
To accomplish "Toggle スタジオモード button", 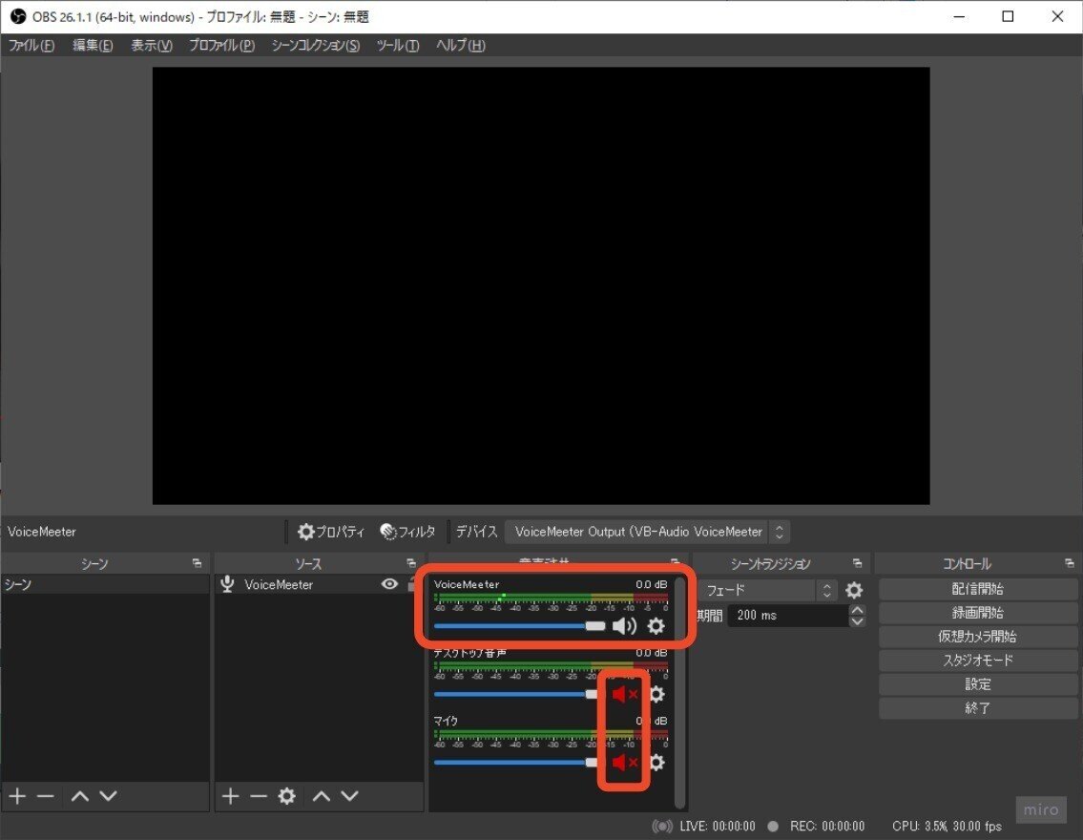I will (977, 661).
